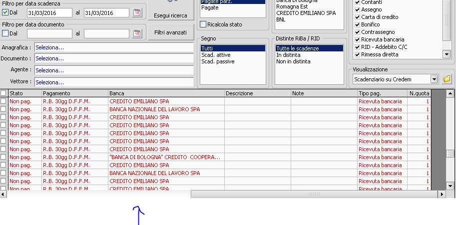Click the data documento start date field
Image resolution: width=456 pixels, height=225 pixels.
50,34
